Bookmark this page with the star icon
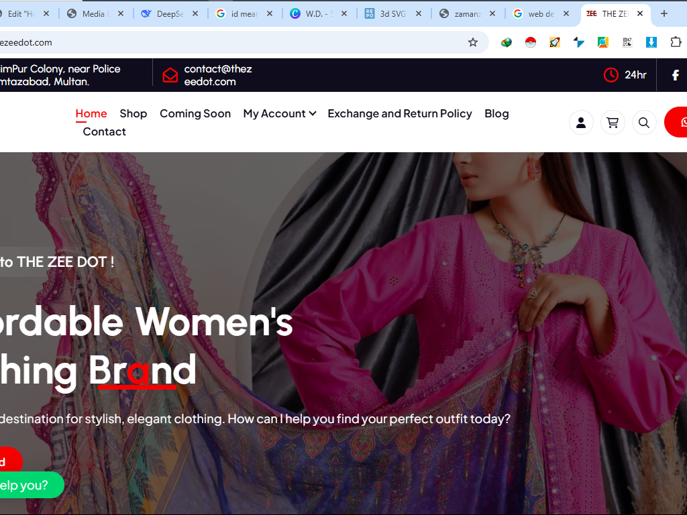This screenshot has height=515, width=687. [473, 42]
